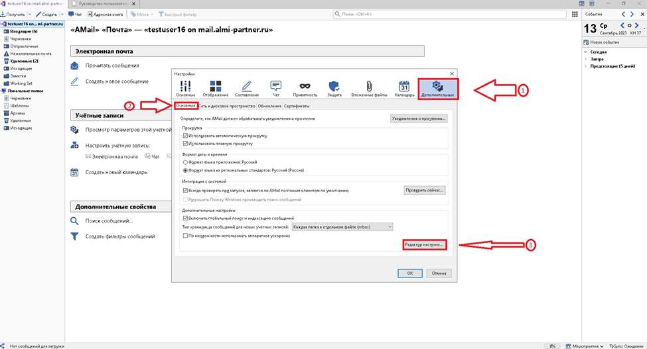This screenshot has height=349, width=647.
Task: Click Проверить сейчас button
Action: point(424,191)
